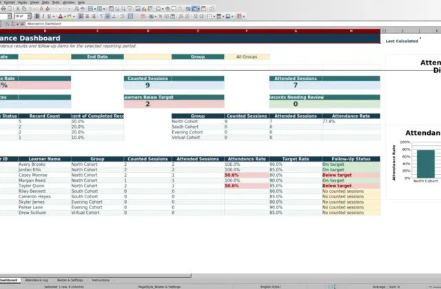441x289 pixels.
Task: Click the Cut scissors icon
Action: pyautogui.click(x=18, y=9)
